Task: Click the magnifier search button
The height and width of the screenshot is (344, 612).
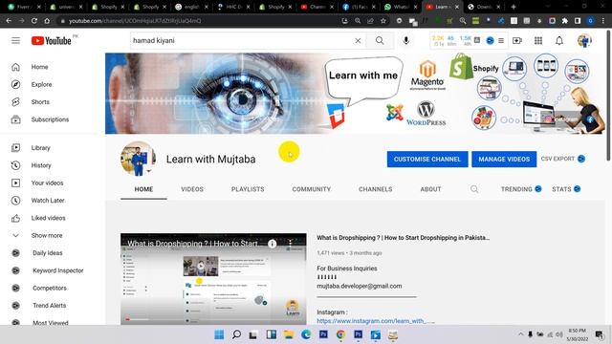Action: pyautogui.click(x=380, y=40)
